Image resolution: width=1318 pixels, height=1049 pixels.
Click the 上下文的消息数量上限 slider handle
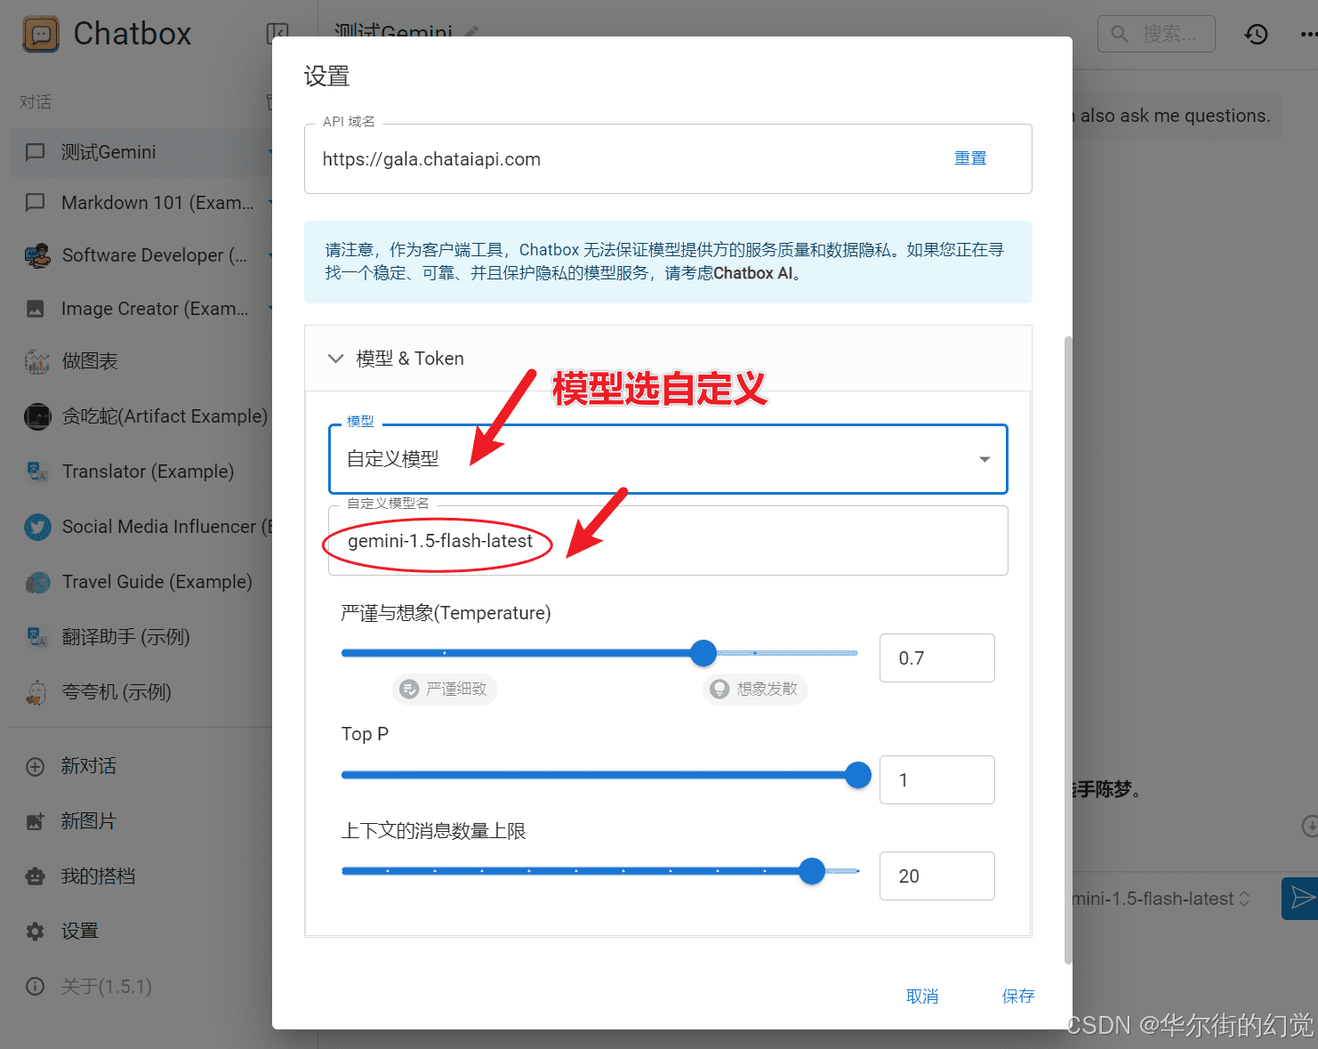812,871
